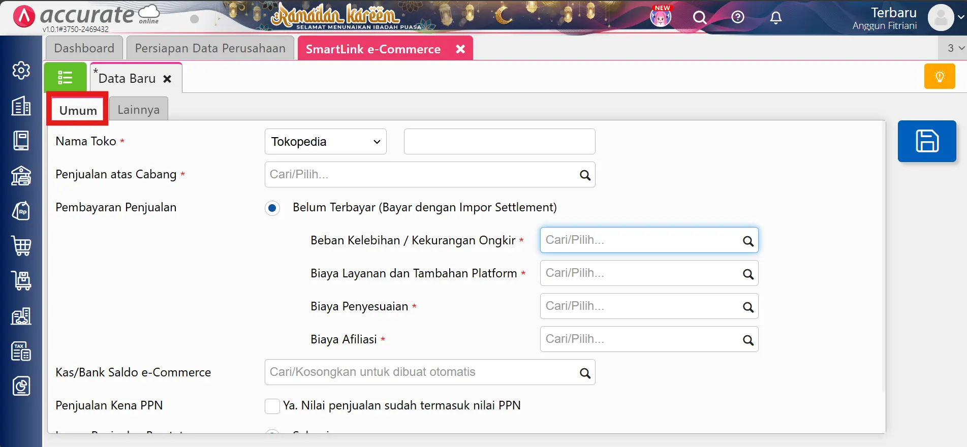
Task: Open the shopping cart purchase icon
Action: 21,246
